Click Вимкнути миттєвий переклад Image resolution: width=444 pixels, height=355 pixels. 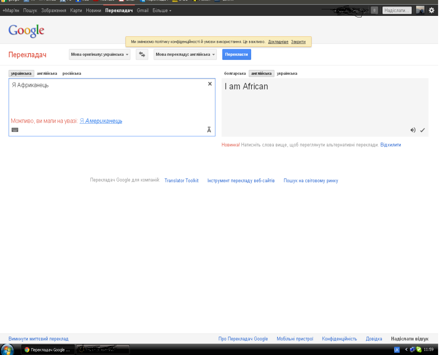click(x=39, y=339)
